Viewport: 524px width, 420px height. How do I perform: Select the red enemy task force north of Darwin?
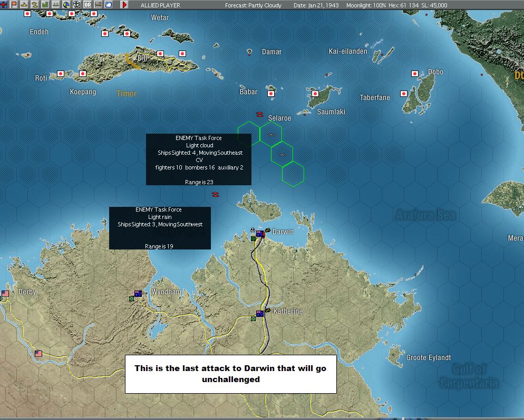click(x=216, y=195)
